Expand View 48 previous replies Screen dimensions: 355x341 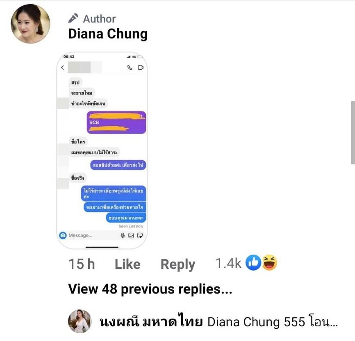150,289
